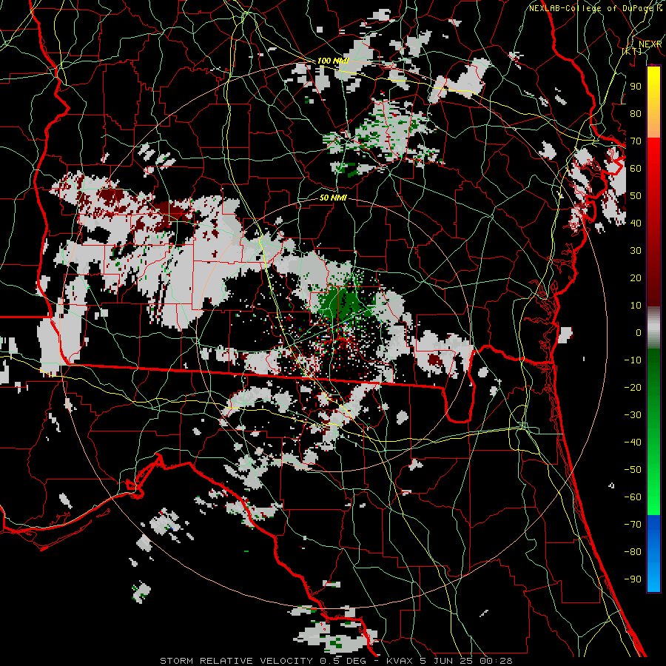Click the [KT] units label above the scale
The width and height of the screenshot is (666, 666).
632,51
